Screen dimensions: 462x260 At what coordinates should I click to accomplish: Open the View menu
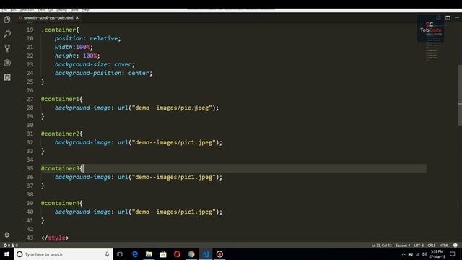(x=41, y=9)
